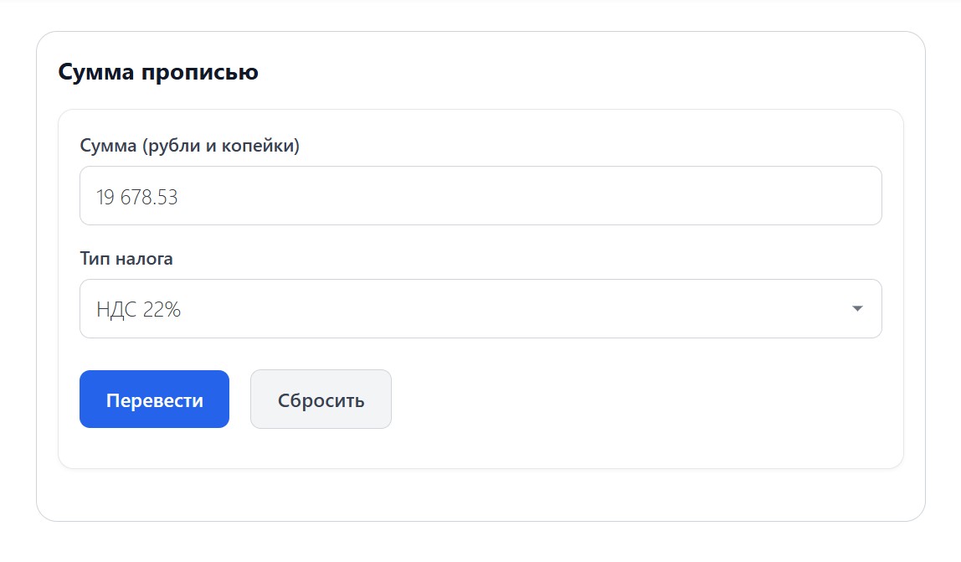
Task: Expand the tax selection combo box
Action: (480, 308)
